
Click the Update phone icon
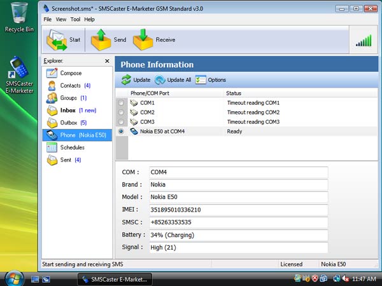tap(126, 80)
